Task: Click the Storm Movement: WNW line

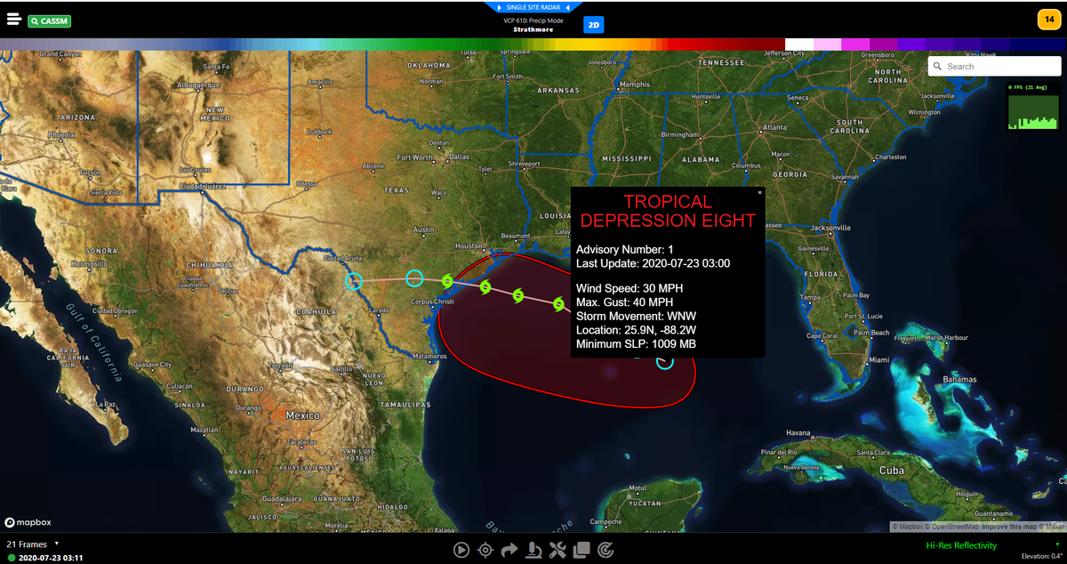Action: (x=637, y=316)
